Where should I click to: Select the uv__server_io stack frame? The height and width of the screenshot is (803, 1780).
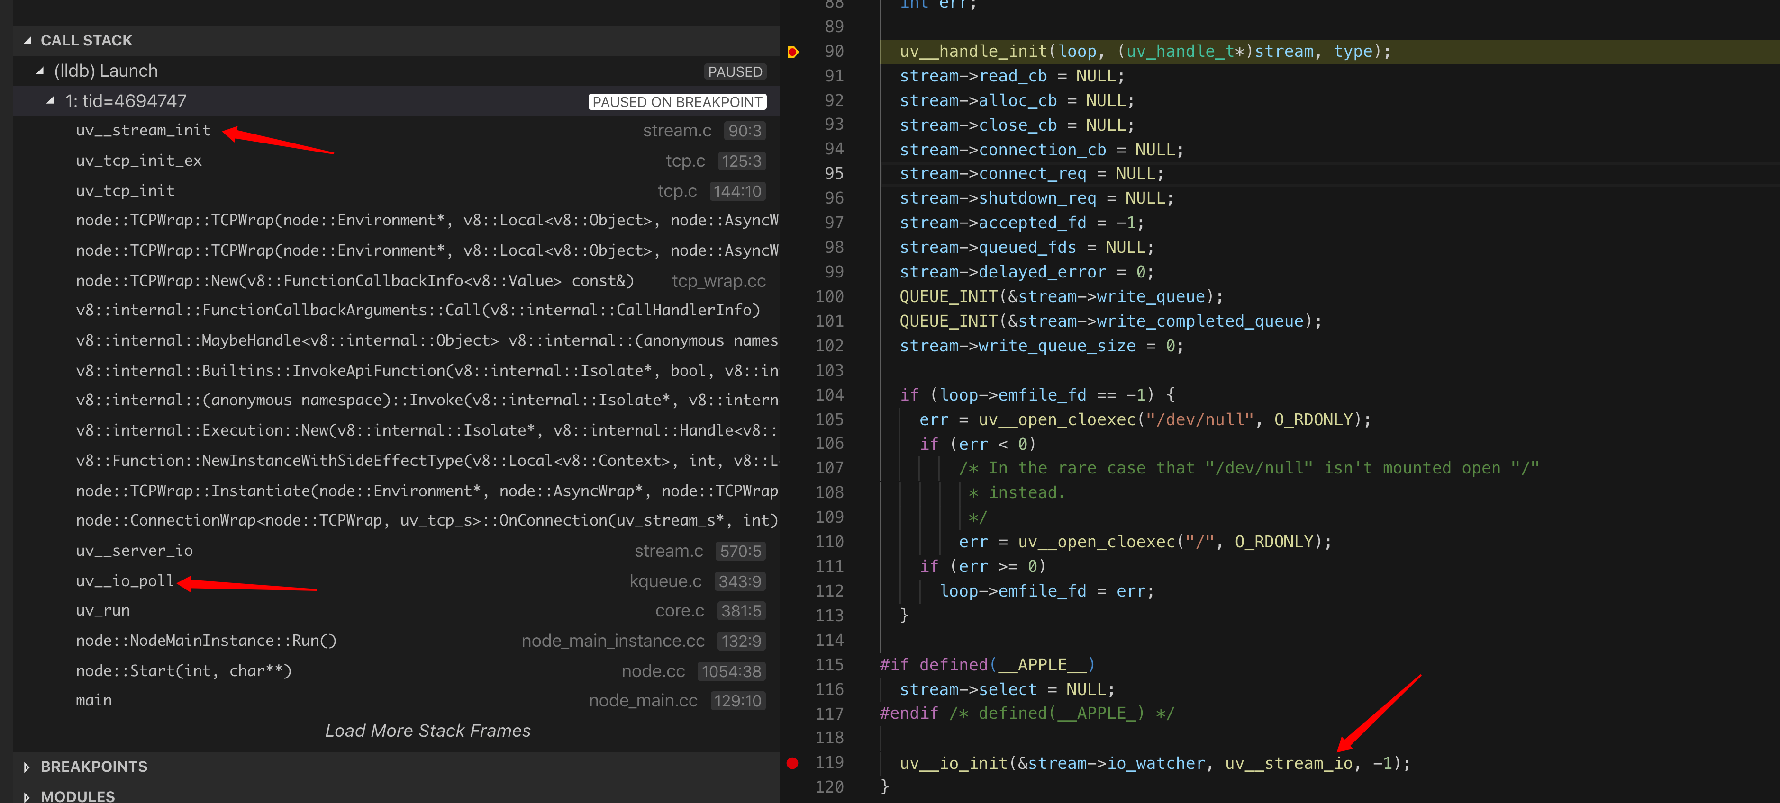134,551
